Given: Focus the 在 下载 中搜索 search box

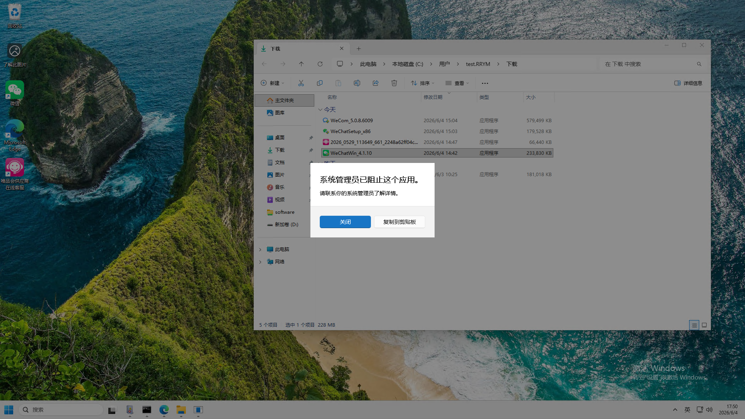Looking at the screenshot, I should (x=653, y=64).
